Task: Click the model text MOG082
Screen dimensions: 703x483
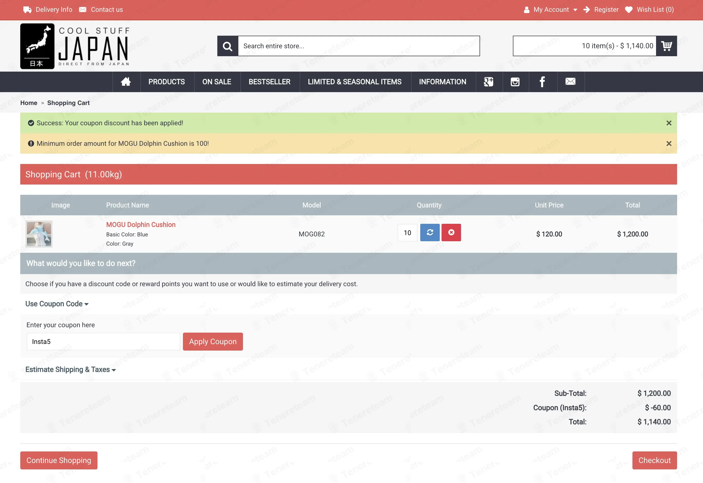Action: (311, 234)
